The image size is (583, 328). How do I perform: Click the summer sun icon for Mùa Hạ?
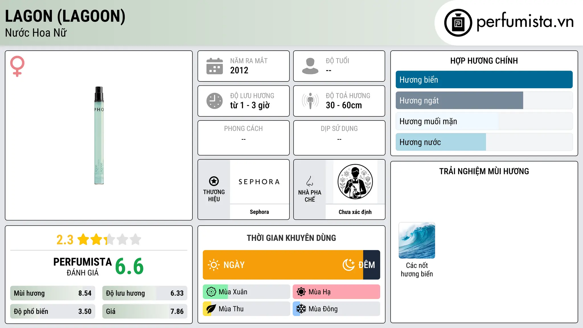coord(301,292)
